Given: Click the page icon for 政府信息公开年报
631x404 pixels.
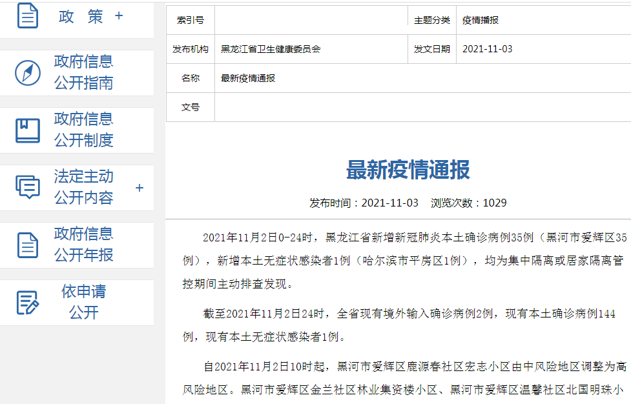Looking at the screenshot, I should [x=28, y=245].
